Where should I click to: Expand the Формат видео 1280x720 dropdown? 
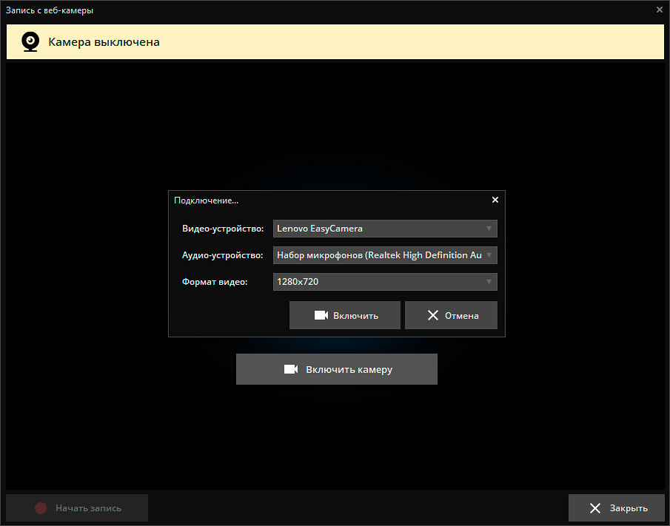(x=385, y=282)
